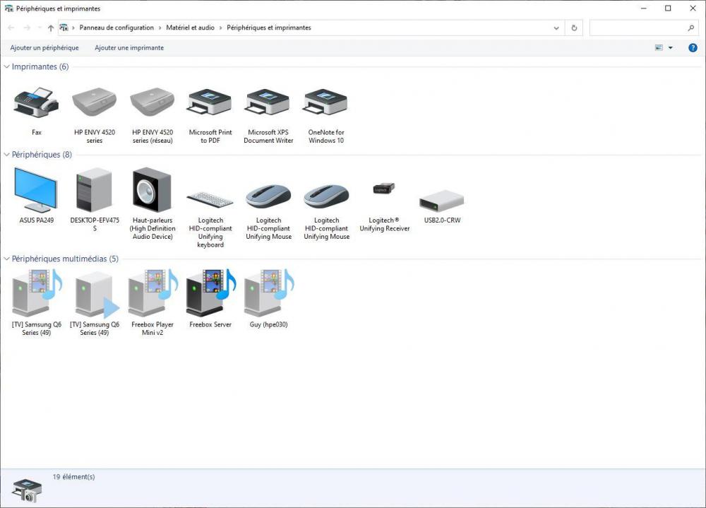Expand chevron after Panneau de configuration
The height and width of the screenshot is (508, 706).
[x=160, y=28]
